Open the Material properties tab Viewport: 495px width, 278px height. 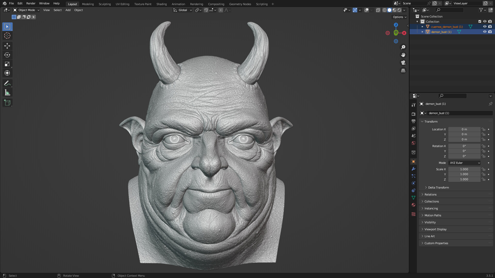tap(413, 205)
